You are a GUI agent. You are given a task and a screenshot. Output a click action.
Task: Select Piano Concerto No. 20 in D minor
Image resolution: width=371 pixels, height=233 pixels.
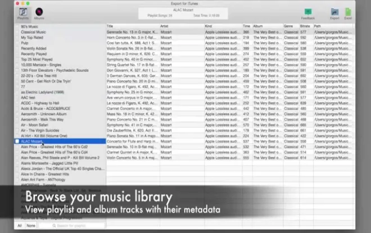[229, 81]
